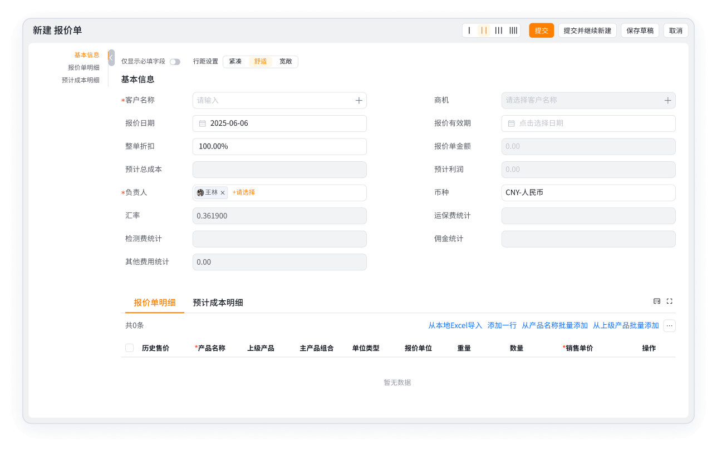Image resolution: width=717 pixels, height=451 pixels.
Task: Remove 王林 tag with x icon
Action: 223,193
